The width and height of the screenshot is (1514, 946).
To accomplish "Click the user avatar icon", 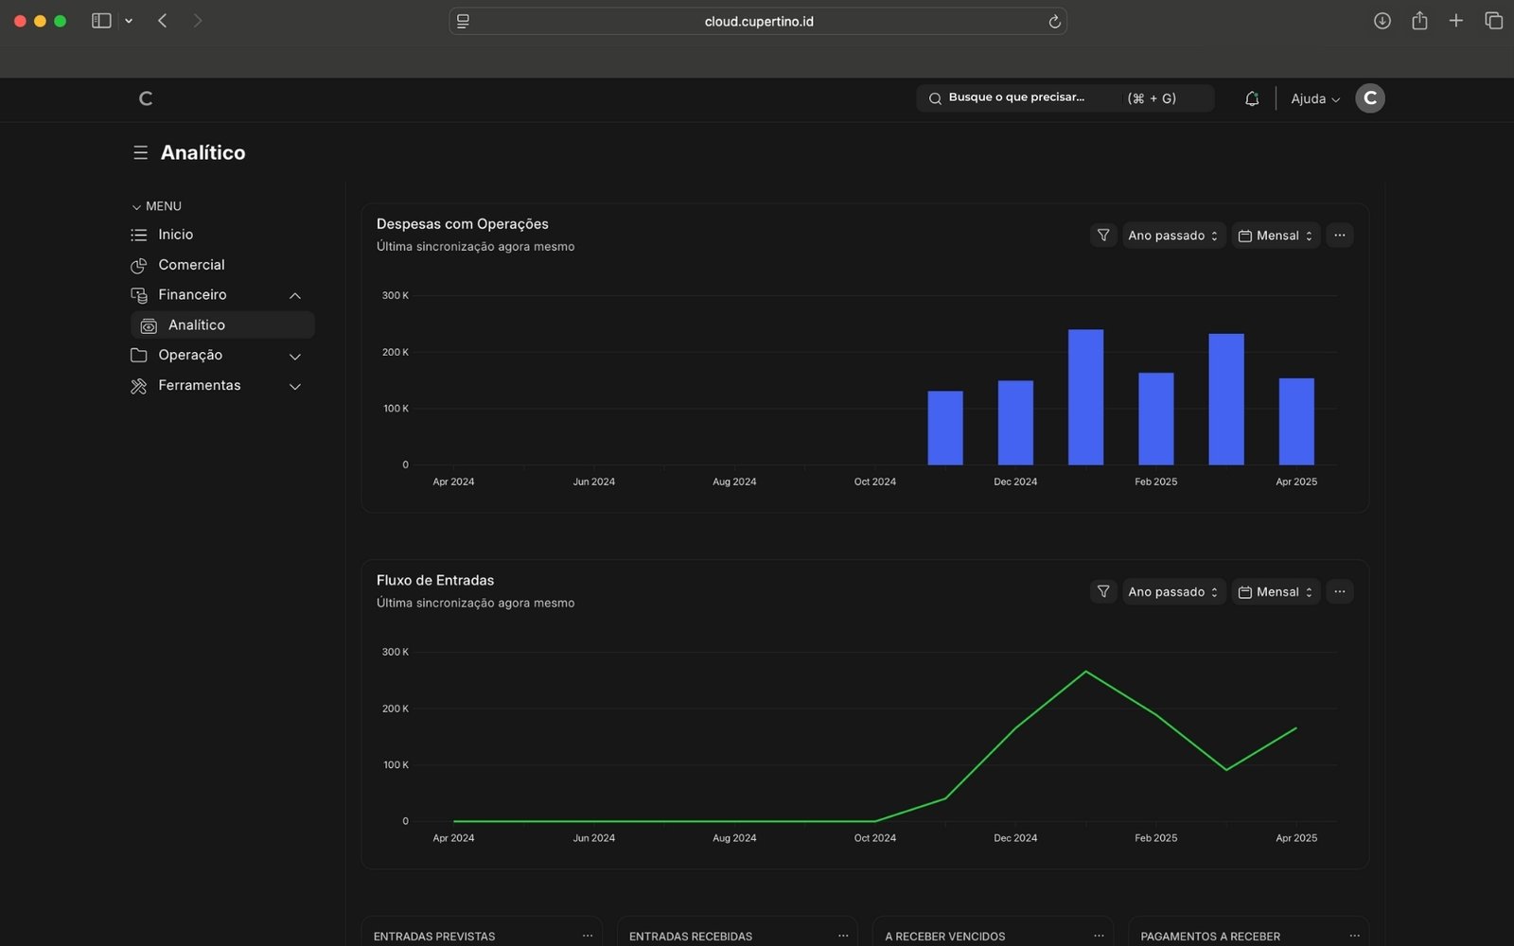I will [x=1369, y=98].
